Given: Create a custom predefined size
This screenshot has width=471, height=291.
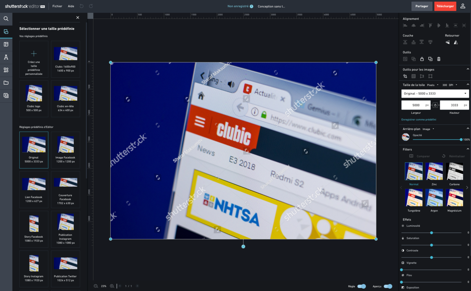Looking at the screenshot, I should tap(34, 59).
